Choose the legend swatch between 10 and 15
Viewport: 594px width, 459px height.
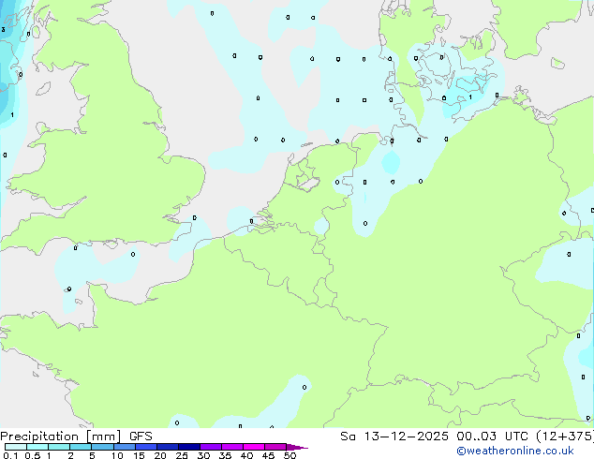tap(124, 447)
